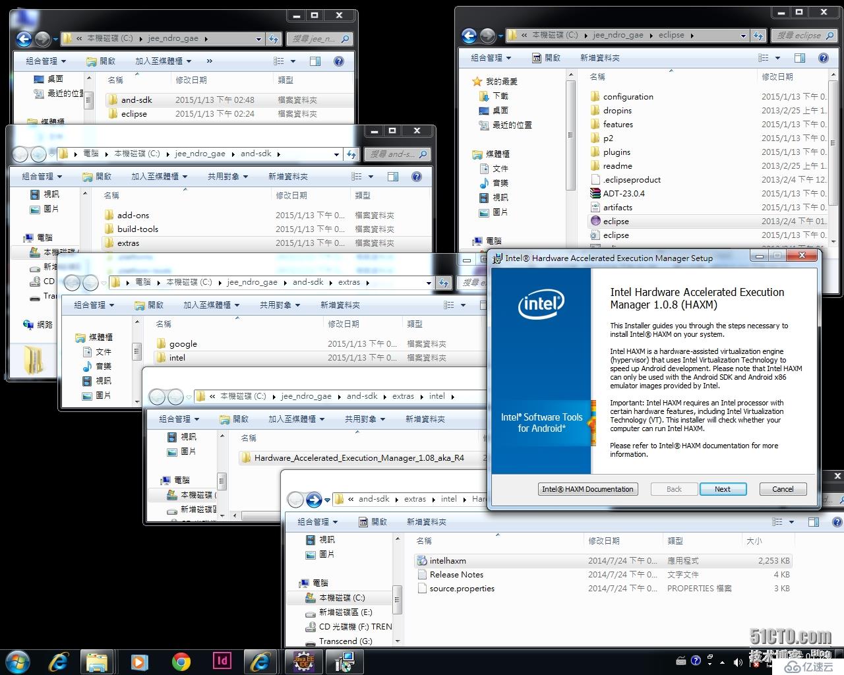
Task: Open Intel HAXM Documentation button
Action: (x=588, y=489)
